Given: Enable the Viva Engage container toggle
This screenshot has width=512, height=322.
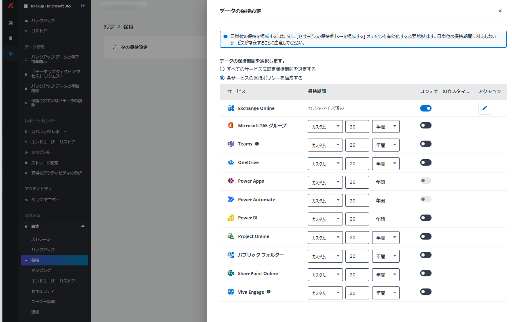Looking at the screenshot, I should (426, 292).
